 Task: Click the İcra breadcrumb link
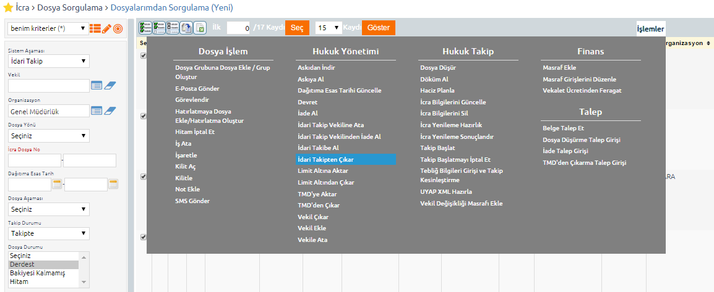22,8
